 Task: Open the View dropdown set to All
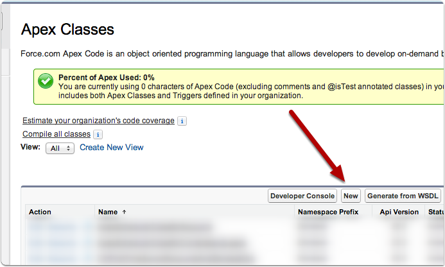tap(60, 148)
